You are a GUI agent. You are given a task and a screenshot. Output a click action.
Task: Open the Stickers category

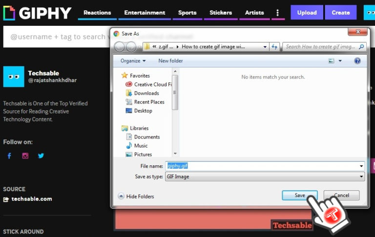pos(221,13)
